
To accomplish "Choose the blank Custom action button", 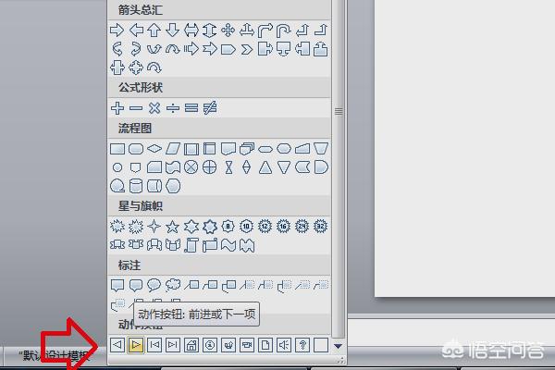I will (320, 345).
